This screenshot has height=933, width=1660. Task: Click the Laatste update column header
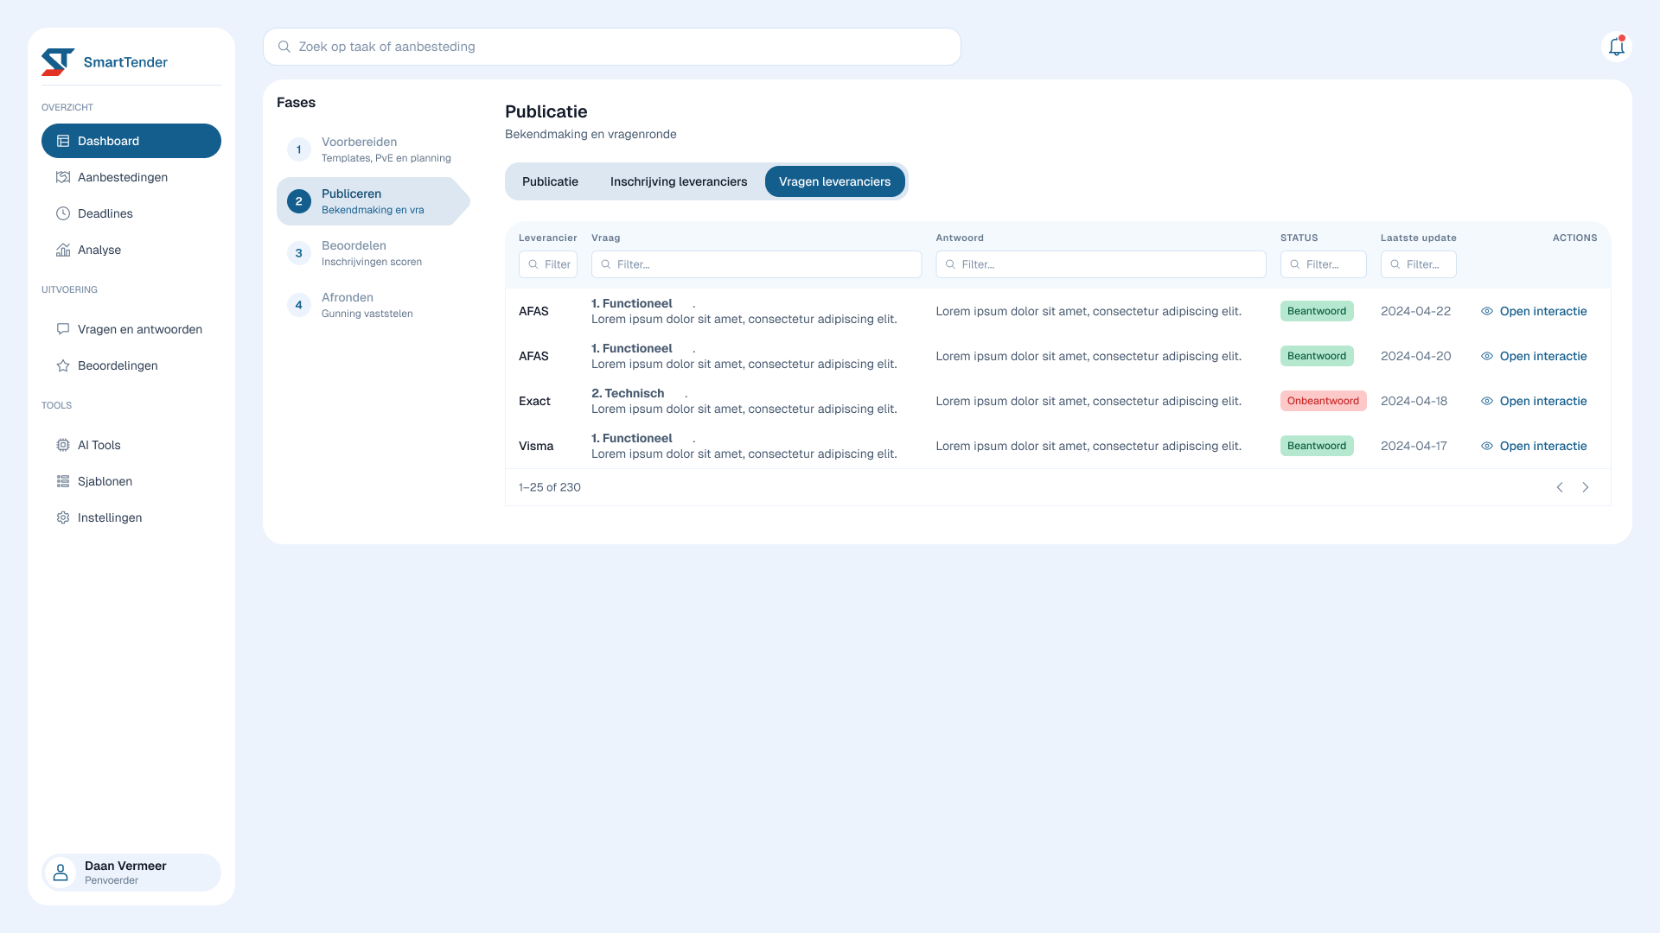1419,238
